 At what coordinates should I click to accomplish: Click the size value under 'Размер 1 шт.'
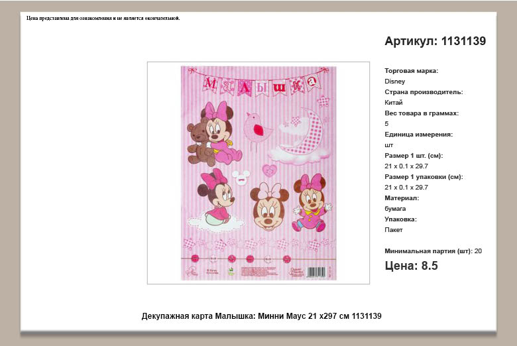click(406, 166)
